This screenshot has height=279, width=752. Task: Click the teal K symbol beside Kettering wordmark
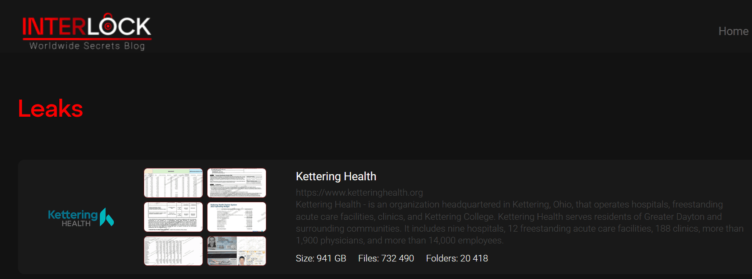coord(107,217)
